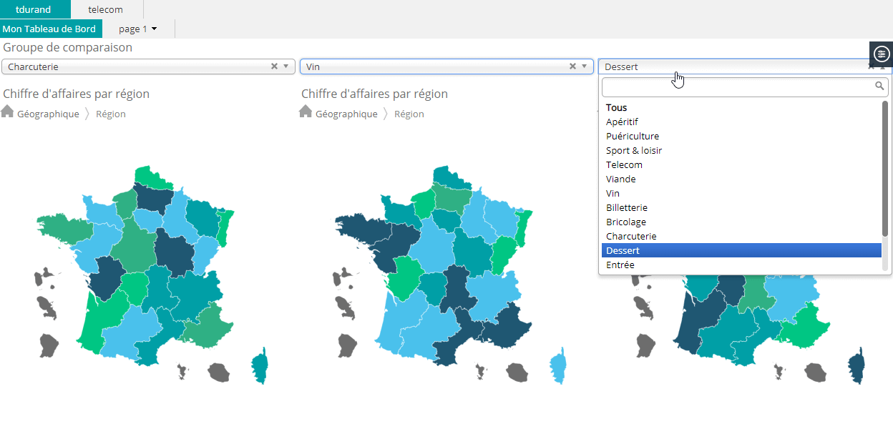The width and height of the screenshot is (893, 424).
Task: Choose Viande from the dropdown list
Action: [741, 179]
